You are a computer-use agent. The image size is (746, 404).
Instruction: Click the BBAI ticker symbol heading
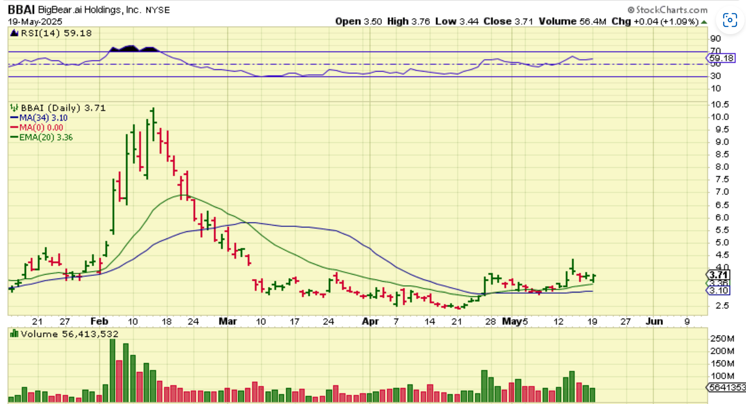tap(21, 10)
